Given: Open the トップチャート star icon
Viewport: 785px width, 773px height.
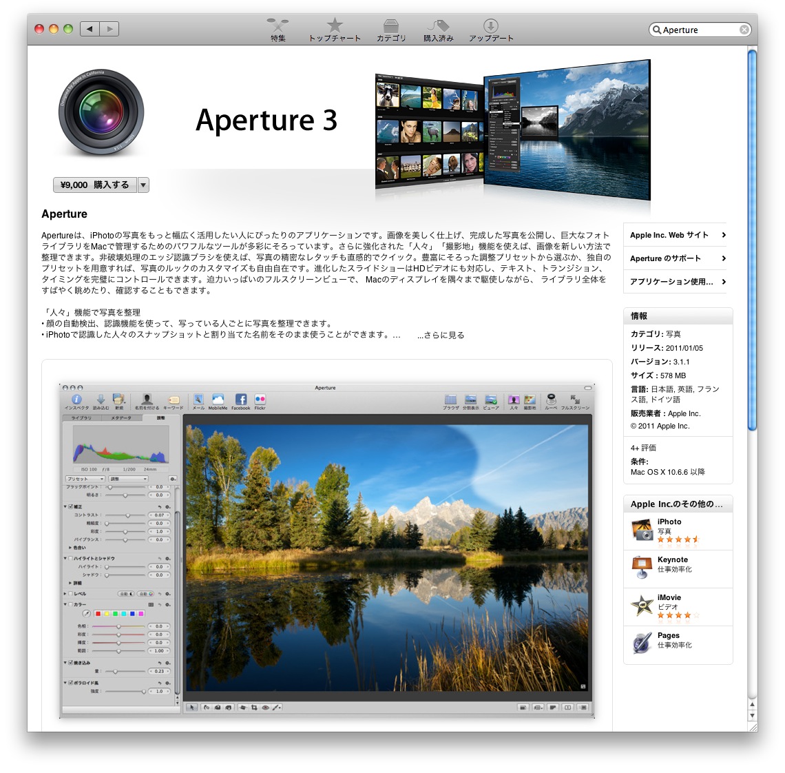Looking at the screenshot, I should coord(335,26).
